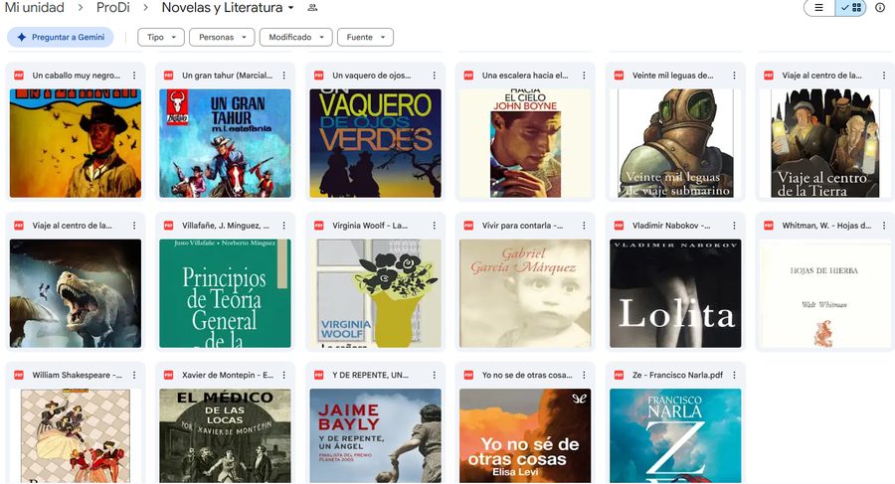The height and width of the screenshot is (484, 895).
Task: Open the Personas filter dropdown
Action: 222,37
